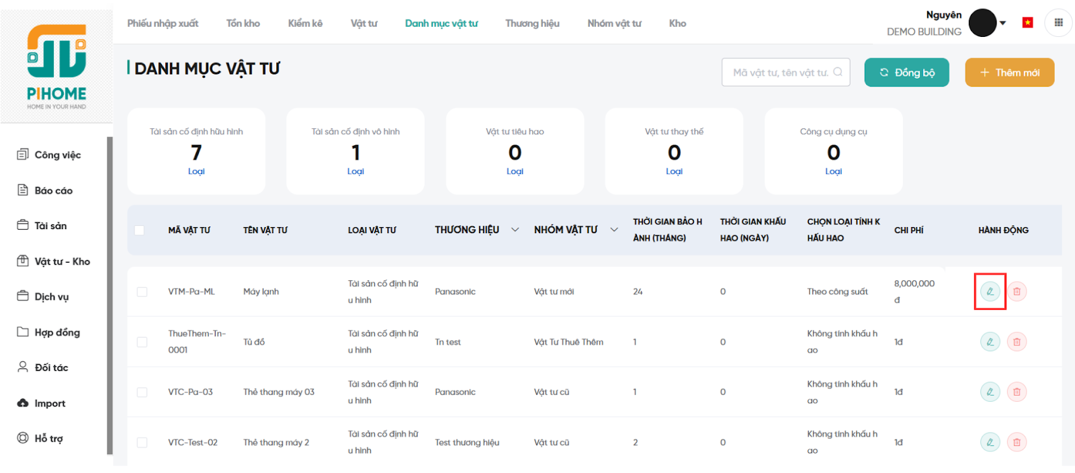The width and height of the screenshot is (1075, 473).
Task: Toggle the select-all checkbox in table header
Action: click(140, 230)
